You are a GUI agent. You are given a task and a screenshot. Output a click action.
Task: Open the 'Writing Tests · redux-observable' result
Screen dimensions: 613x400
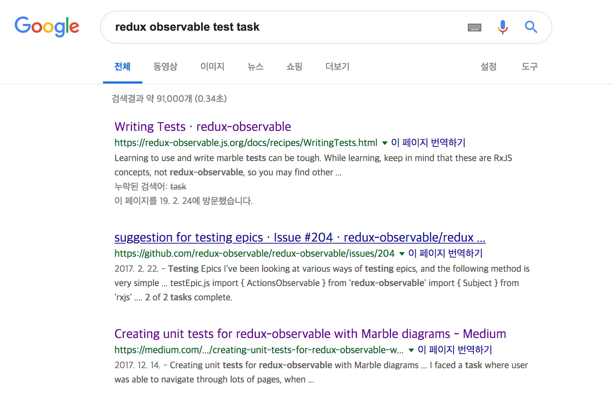point(203,127)
